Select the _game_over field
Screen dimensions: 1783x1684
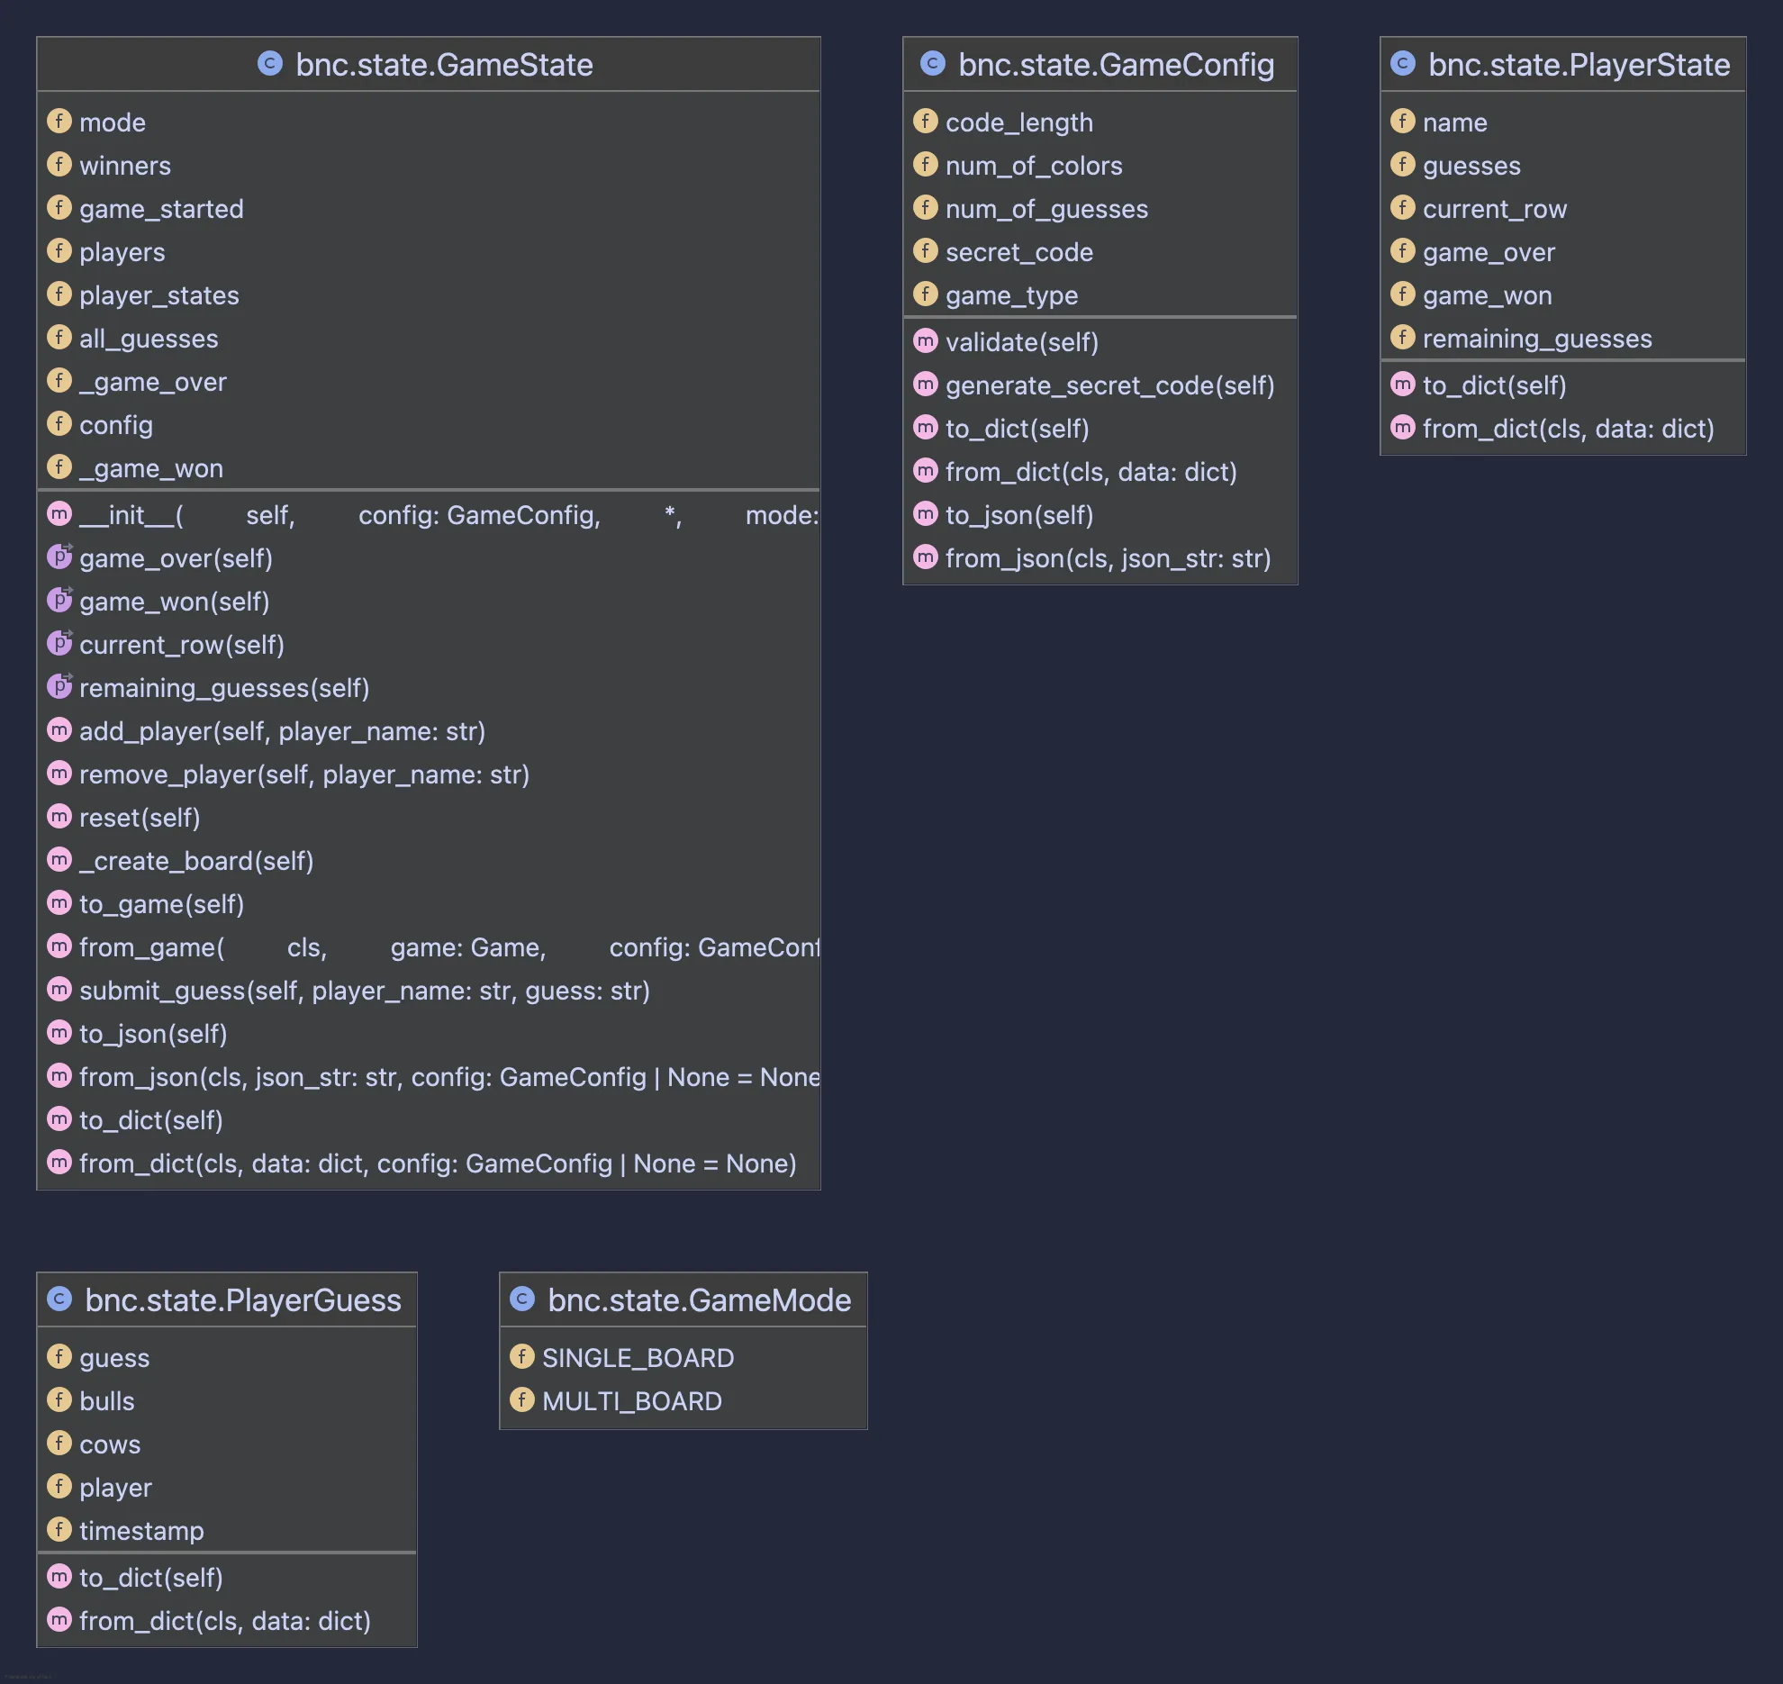[x=153, y=382]
